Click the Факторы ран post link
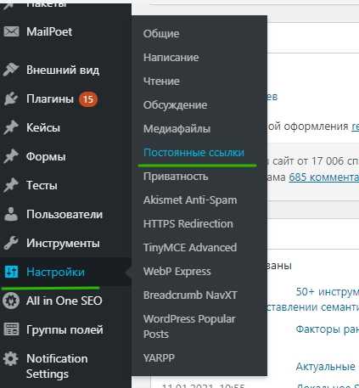Screen dimensions: 359x388 [x=328, y=329]
